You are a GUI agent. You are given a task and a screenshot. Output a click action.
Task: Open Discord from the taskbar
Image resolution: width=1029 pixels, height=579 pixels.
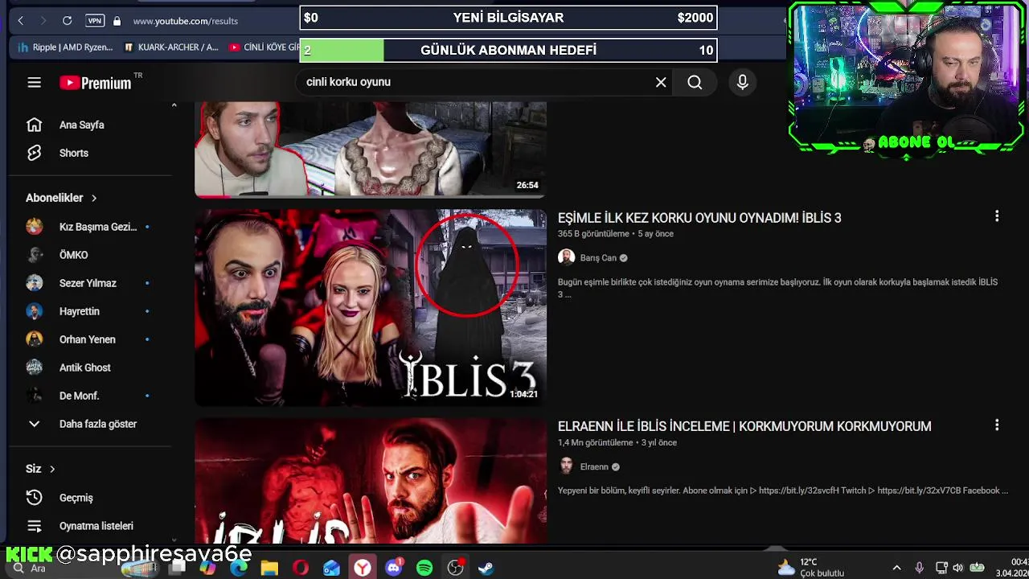pos(394,569)
